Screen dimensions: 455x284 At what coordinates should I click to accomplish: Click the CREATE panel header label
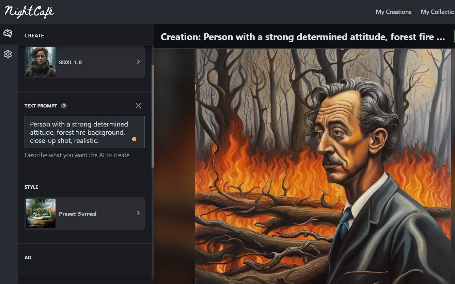point(34,35)
